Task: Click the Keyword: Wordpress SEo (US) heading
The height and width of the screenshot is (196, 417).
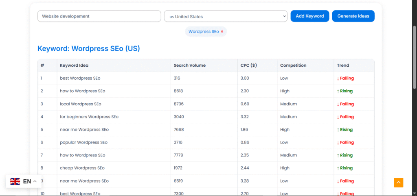Action: (x=88, y=49)
